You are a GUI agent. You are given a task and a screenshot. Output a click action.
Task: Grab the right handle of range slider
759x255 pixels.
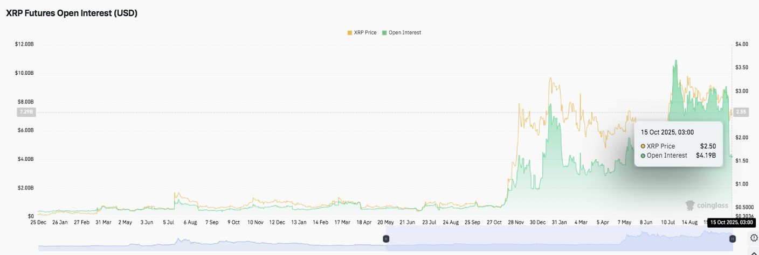click(x=732, y=238)
